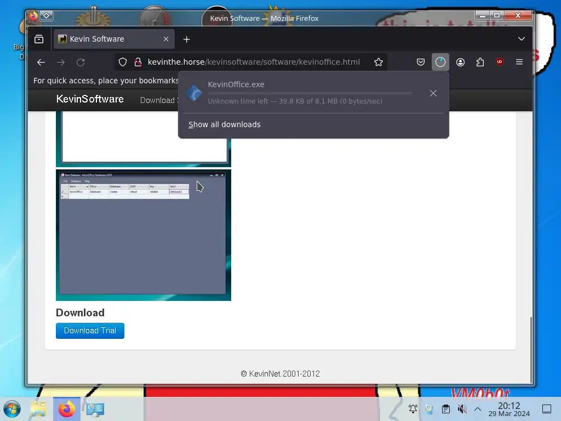Open the Extensions puzzle icon
This screenshot has width=561, height=421.
tap(480, 62)
